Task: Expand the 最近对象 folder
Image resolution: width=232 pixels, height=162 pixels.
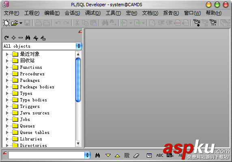Action: coord(7,54)
